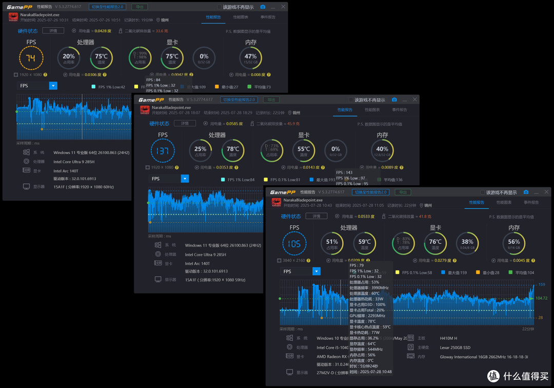Click the power icon beside 用电量 0.0585 度
The image size is (554, 388).
pos(206,124)
